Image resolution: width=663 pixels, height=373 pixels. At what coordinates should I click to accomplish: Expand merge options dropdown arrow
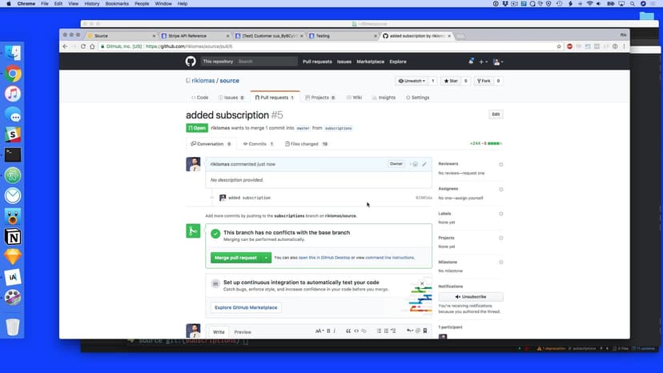(x=266, y=258)
